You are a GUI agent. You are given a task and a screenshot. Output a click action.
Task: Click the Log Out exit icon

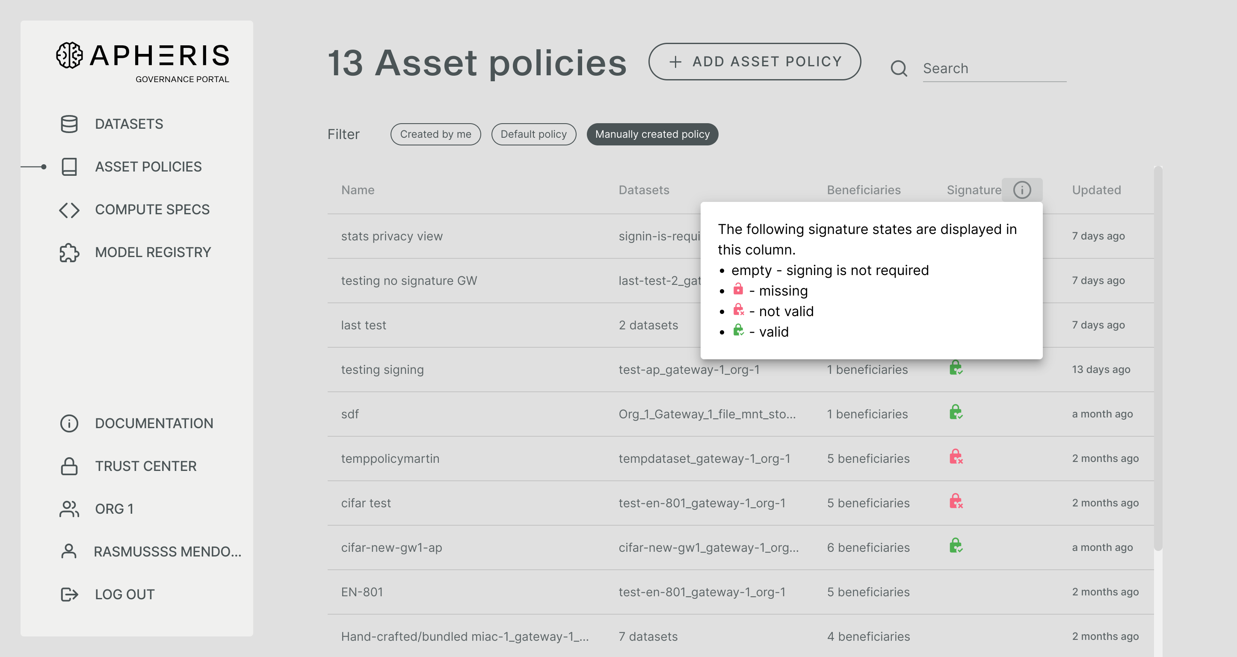click(x=69, y=594)
